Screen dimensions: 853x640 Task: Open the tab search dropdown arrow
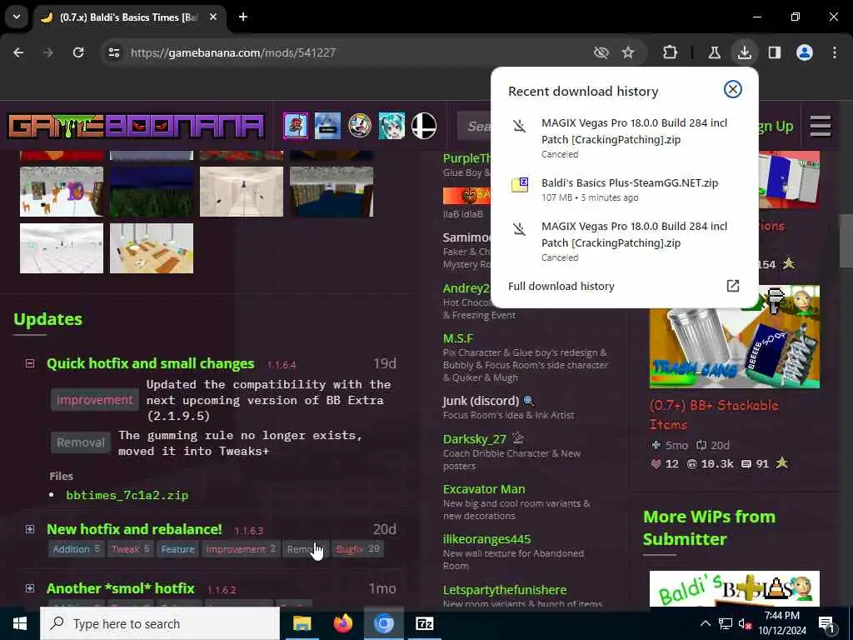(17, 17)
